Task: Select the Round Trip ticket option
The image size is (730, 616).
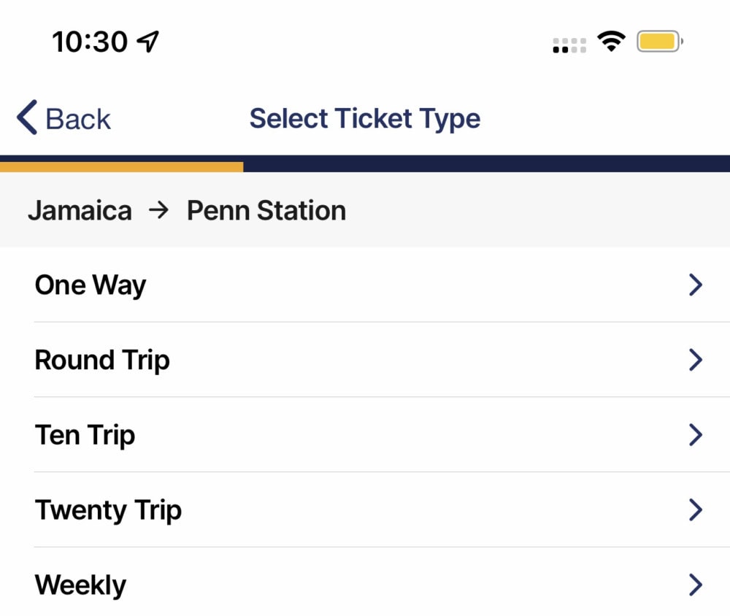Action: (365, 359)
